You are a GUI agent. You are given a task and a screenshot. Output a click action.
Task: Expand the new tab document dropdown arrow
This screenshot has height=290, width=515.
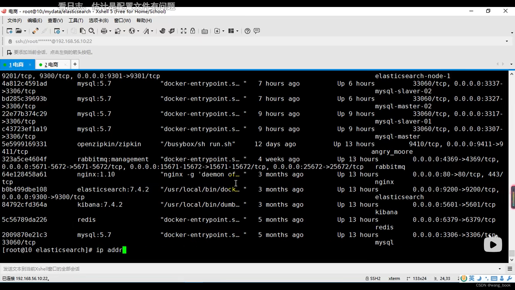[223, 31]
